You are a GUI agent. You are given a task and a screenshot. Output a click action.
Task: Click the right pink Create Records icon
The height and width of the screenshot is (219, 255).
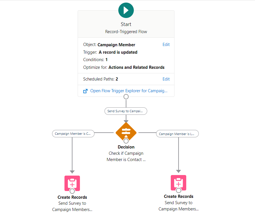(178, 183)
